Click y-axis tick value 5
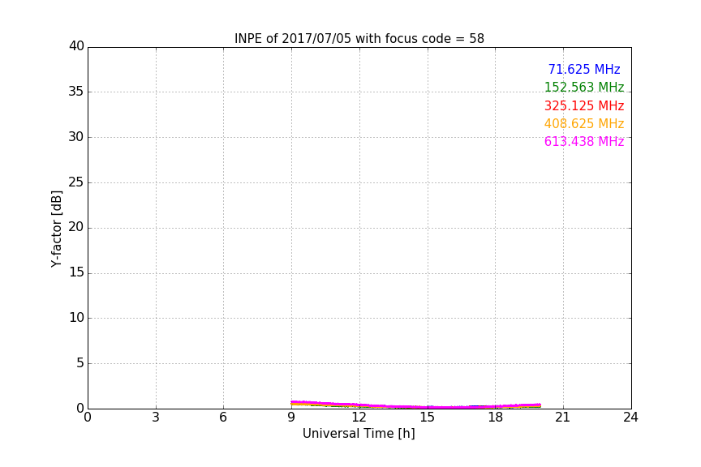This screenshot has width=701, height=467. click(x=80, y=363)
